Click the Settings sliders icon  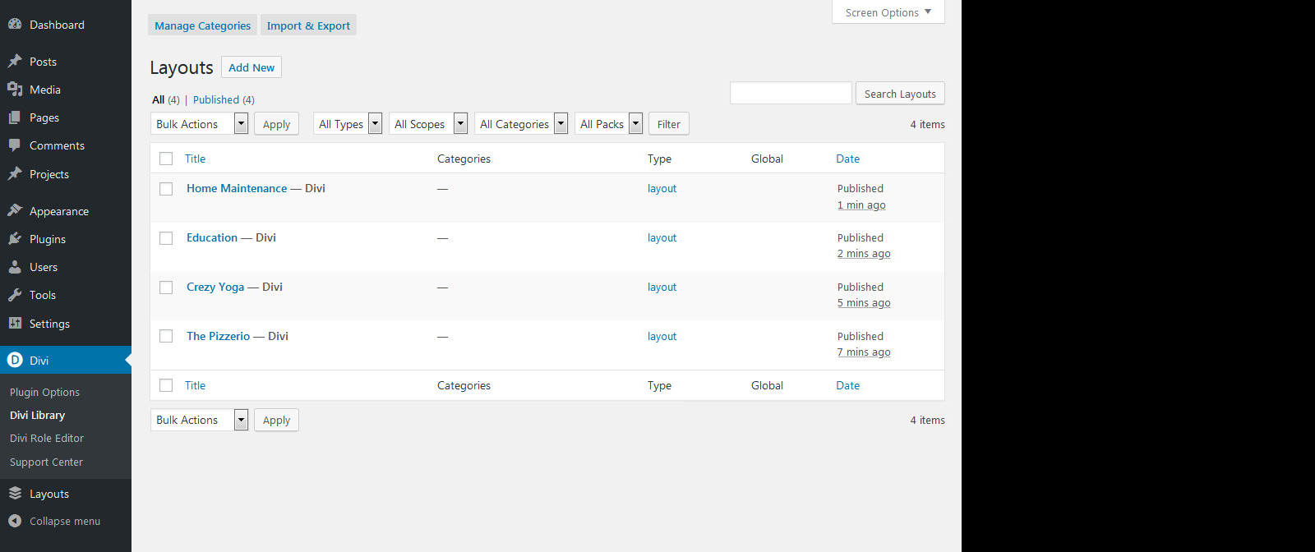[x=15, y=324]
